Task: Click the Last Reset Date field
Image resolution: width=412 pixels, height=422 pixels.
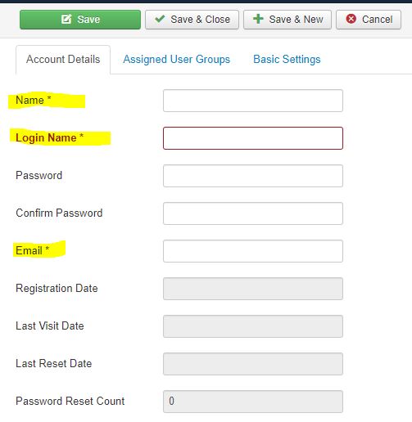Action: point(253,364)
